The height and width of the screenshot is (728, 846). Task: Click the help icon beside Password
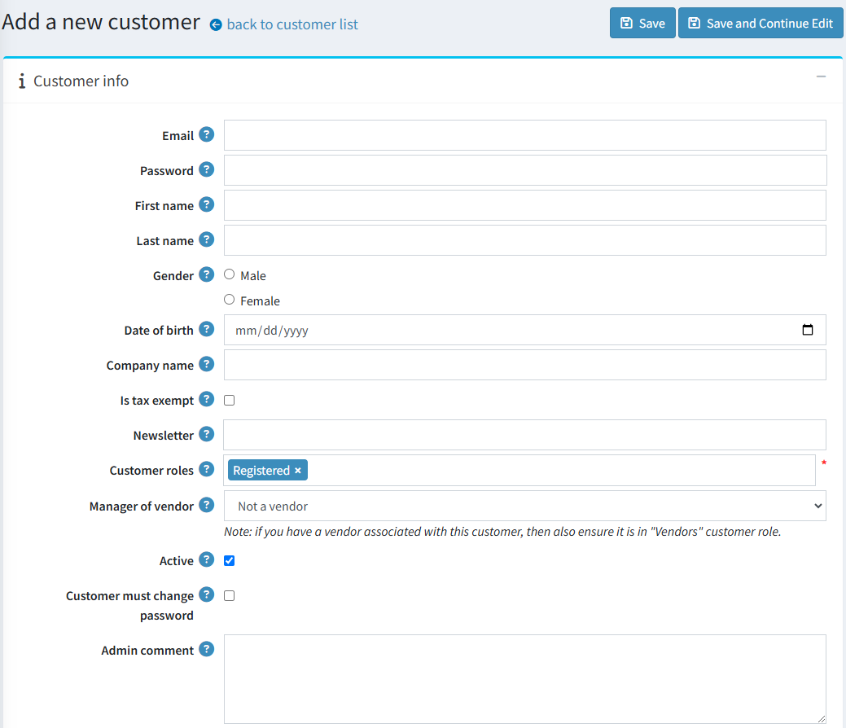(x=207, y=169)
